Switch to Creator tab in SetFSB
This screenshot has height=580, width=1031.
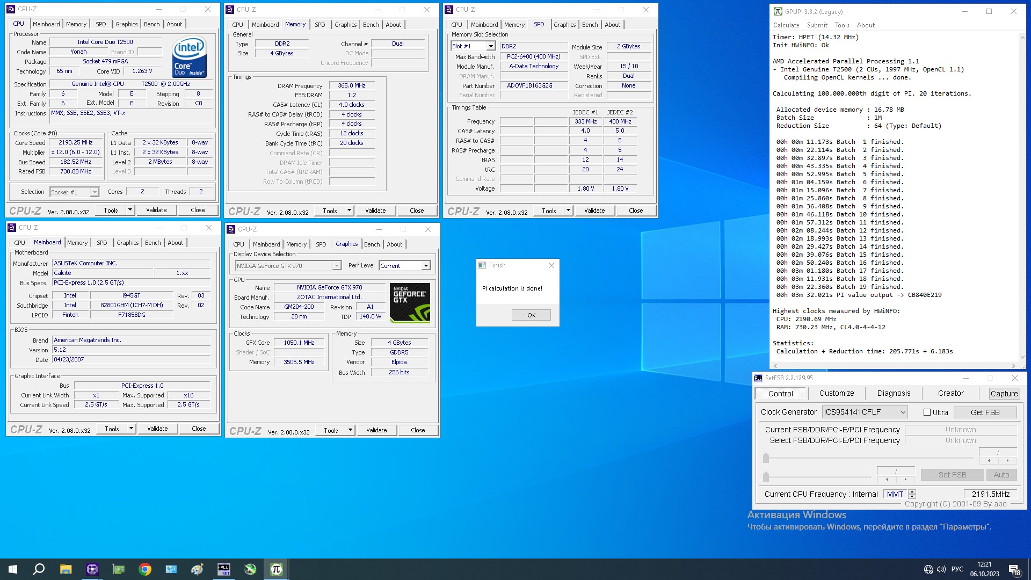coord(950,393)
